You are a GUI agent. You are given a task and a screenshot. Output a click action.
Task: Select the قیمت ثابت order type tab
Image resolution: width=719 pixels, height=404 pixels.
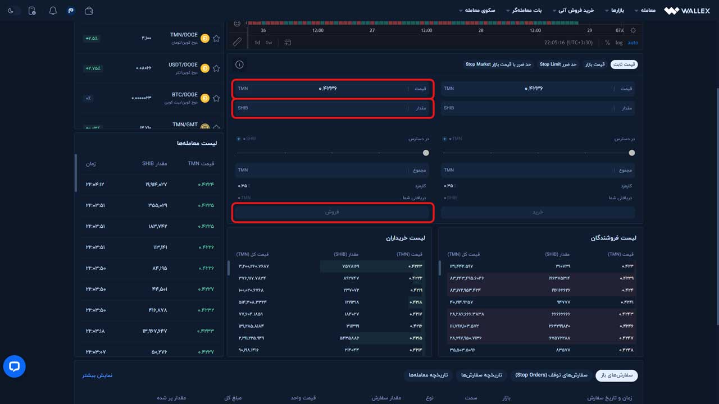pyautogui.click(x=625, y=65)
